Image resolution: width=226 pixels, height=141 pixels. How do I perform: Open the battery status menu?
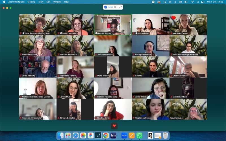(x=186, y=2)
